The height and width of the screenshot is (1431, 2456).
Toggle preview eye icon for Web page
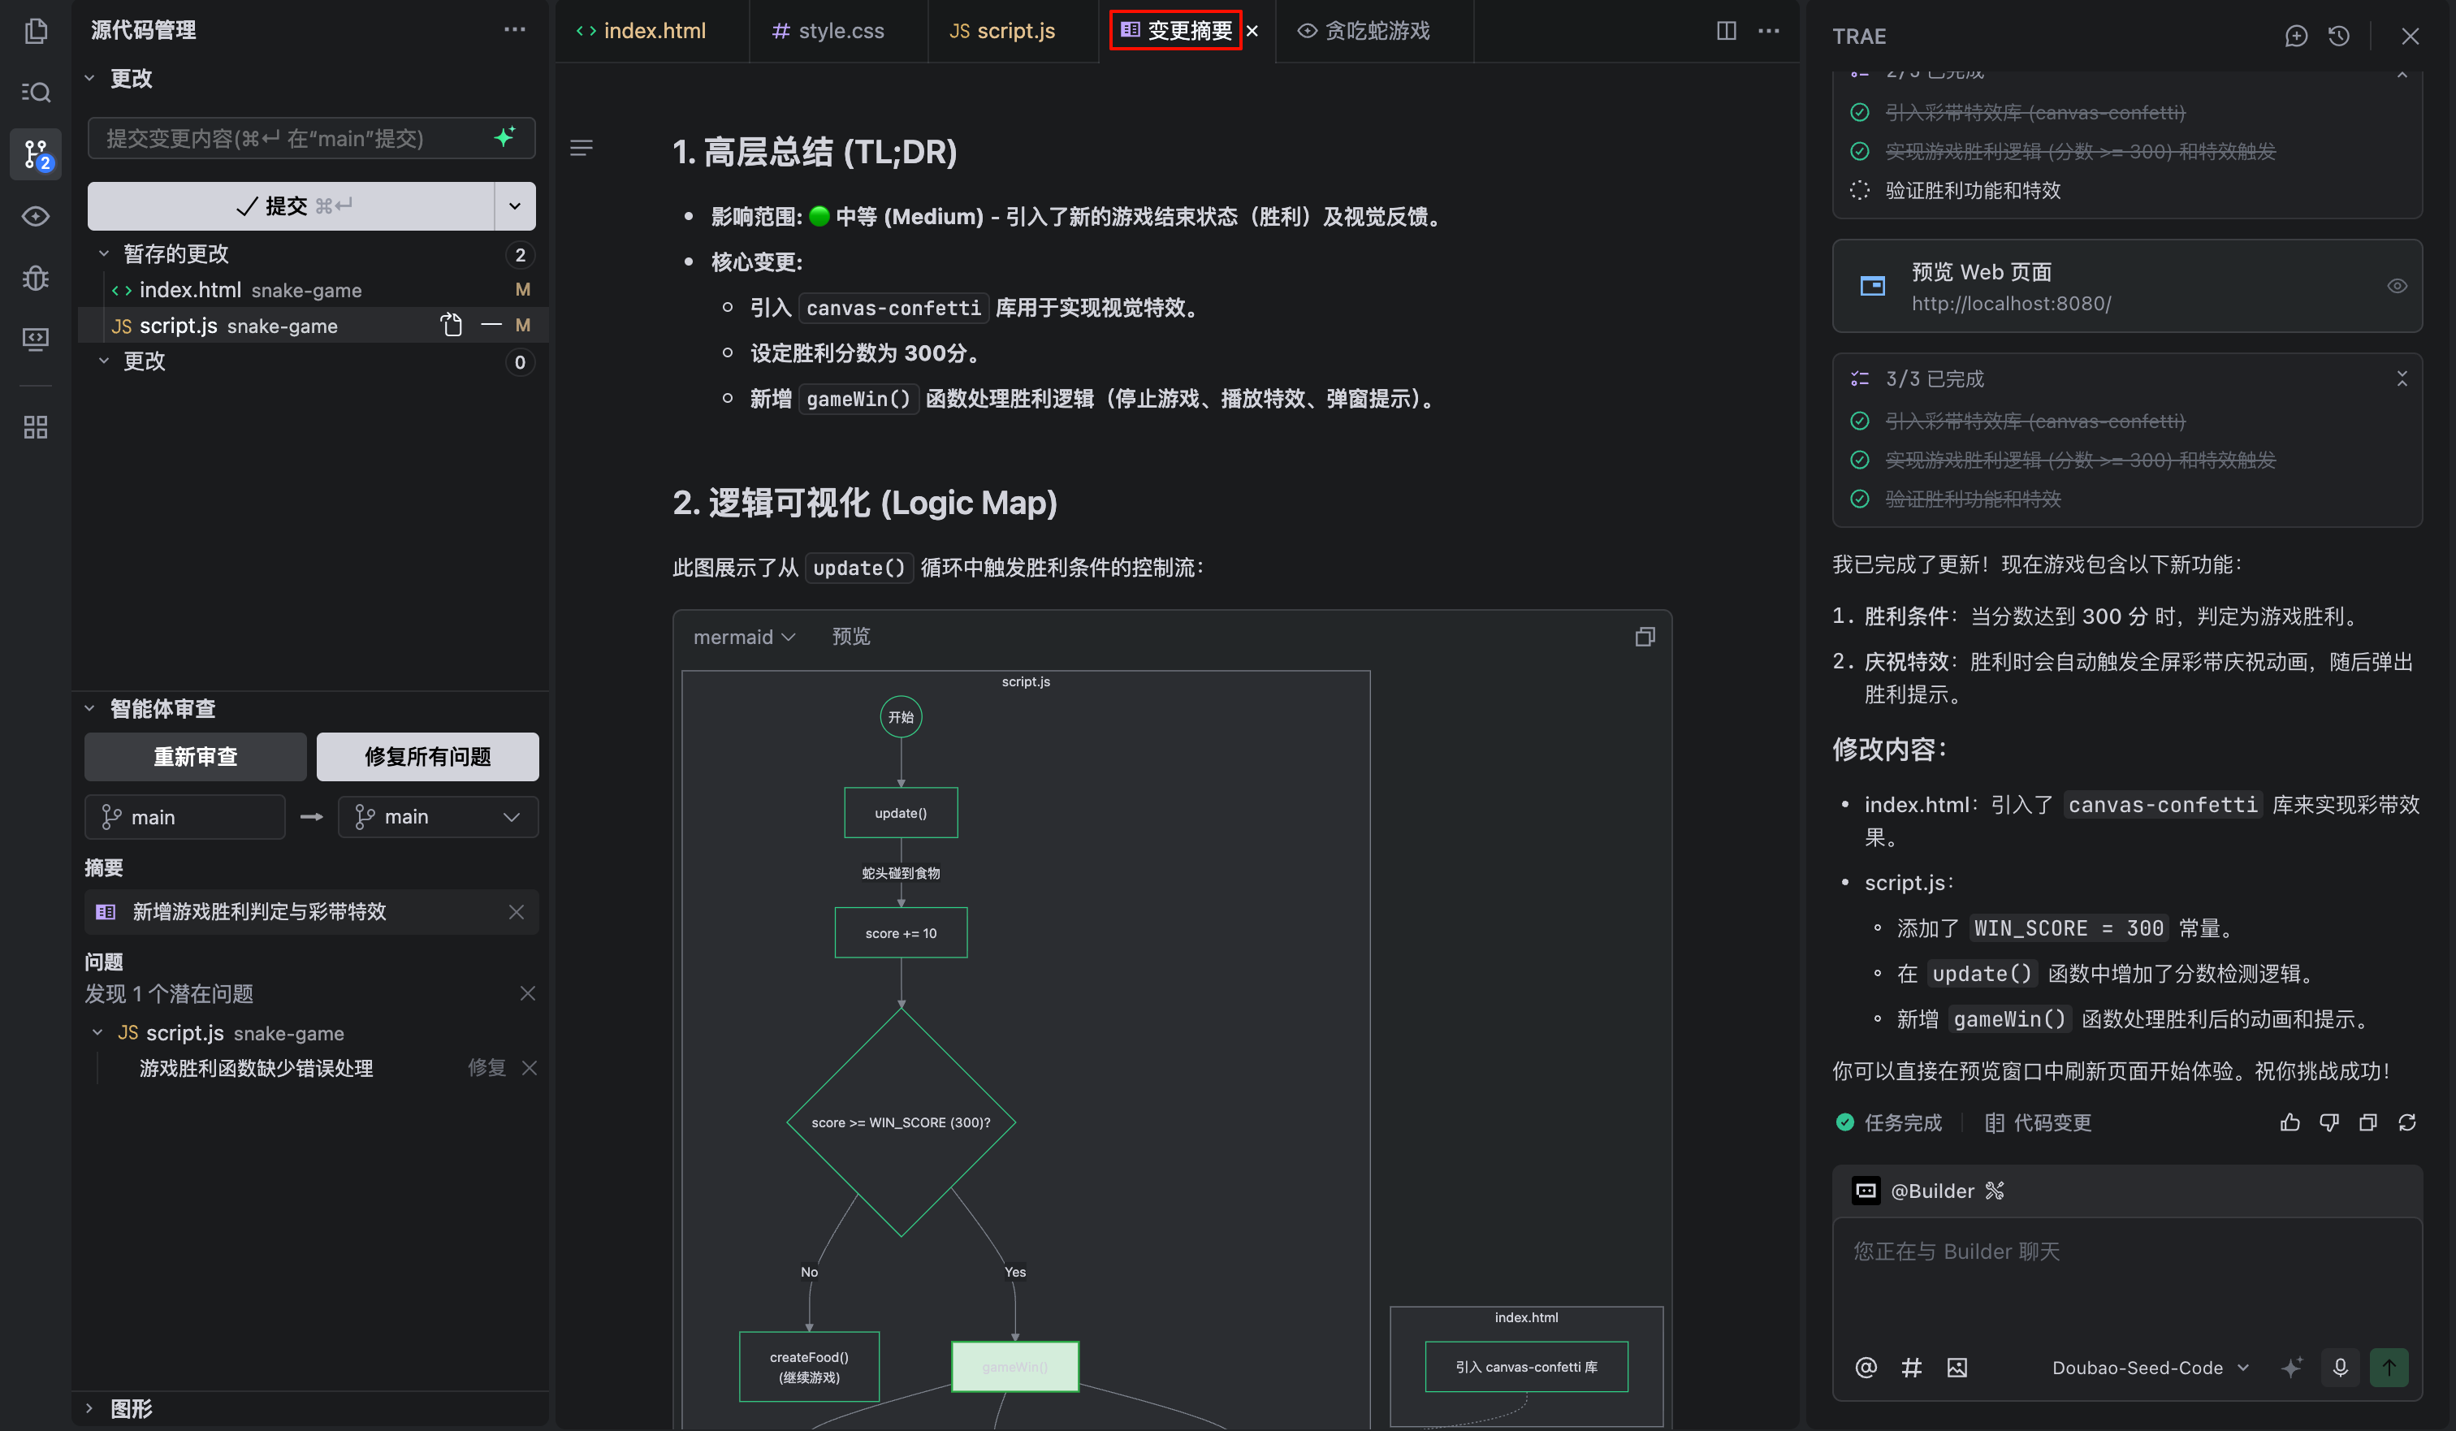pyautogui.click(x=2398, y=286)
